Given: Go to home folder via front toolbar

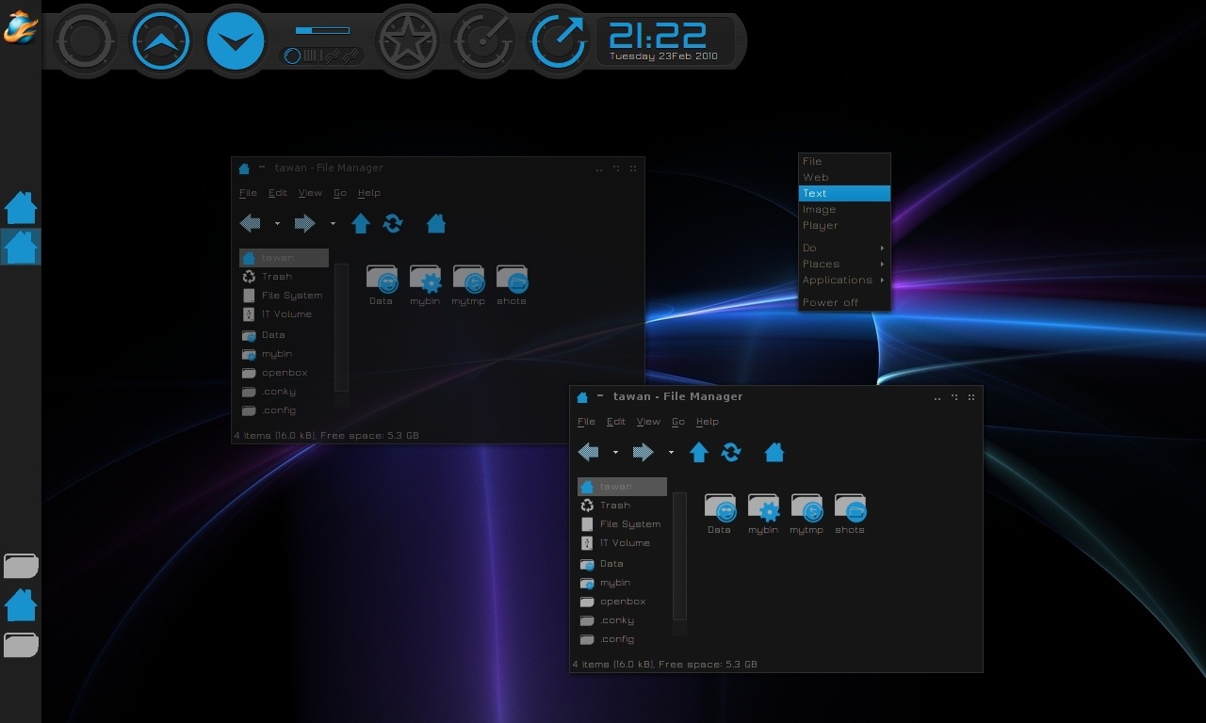Looking at the screenshot, I should 774,453.
